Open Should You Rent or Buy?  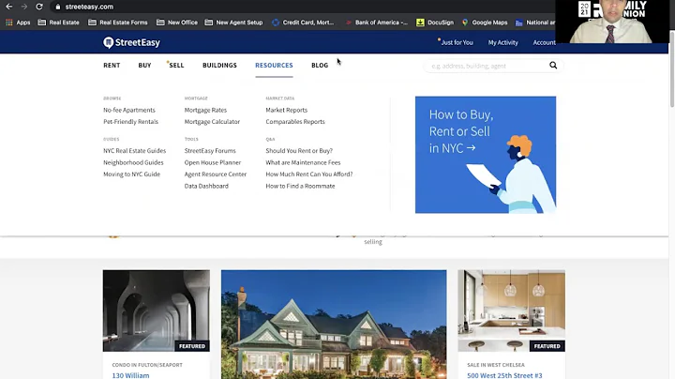299,151
